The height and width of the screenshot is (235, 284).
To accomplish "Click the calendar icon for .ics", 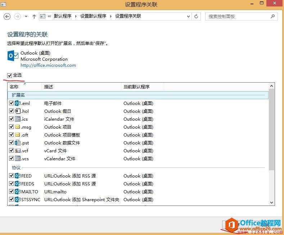I will click(x=17, y=119).
